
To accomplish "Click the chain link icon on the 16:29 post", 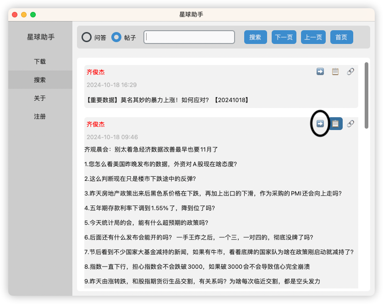I will click(x=350, y=71).
